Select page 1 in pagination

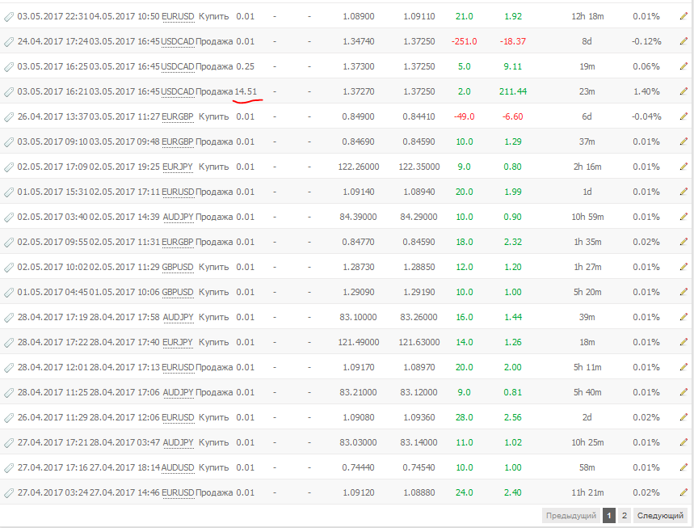click(609, 516)
